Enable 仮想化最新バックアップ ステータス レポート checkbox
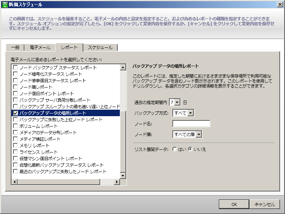 (15, 165)
